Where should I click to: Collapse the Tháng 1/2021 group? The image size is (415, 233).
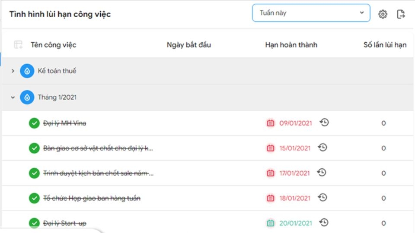(13, 97)
